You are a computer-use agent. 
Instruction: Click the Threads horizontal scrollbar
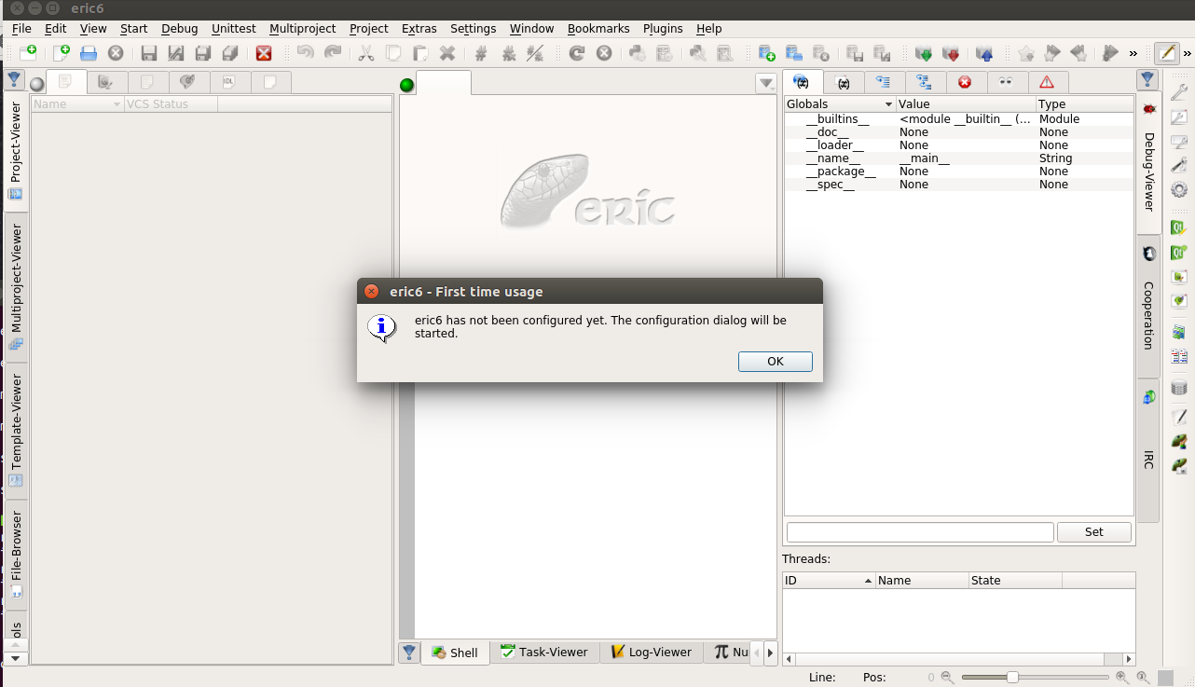958,659
